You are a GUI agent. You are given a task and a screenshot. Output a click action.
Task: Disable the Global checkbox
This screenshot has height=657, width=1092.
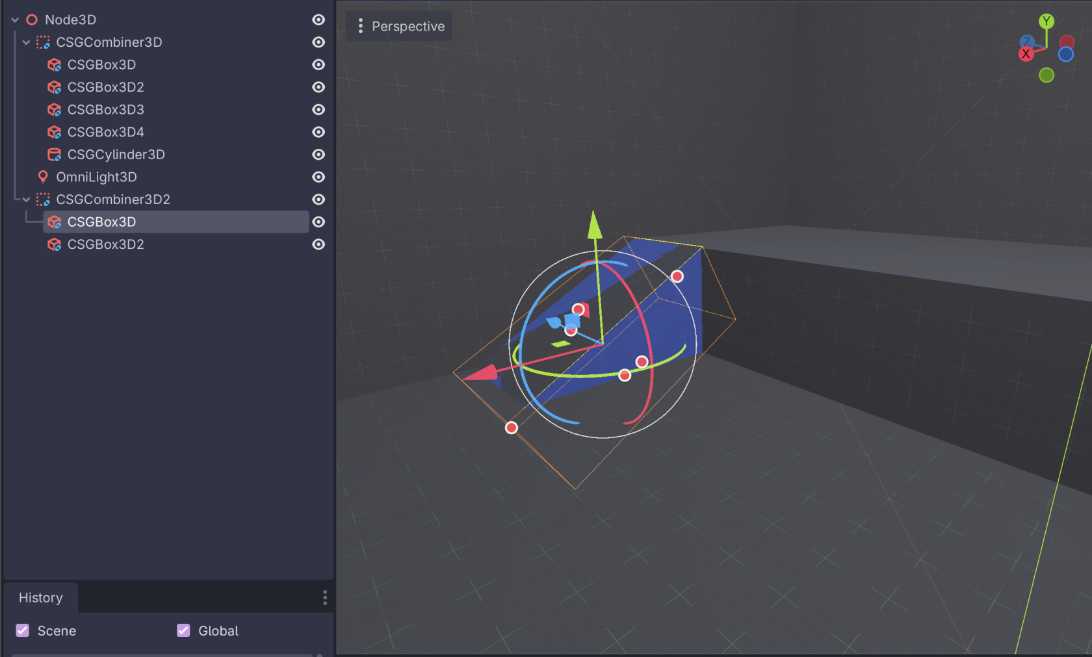(x=183, y=630)
